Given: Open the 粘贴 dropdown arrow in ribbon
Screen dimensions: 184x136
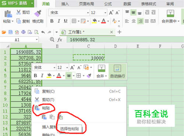Looking at the screenshot, I should pos(13,21).
